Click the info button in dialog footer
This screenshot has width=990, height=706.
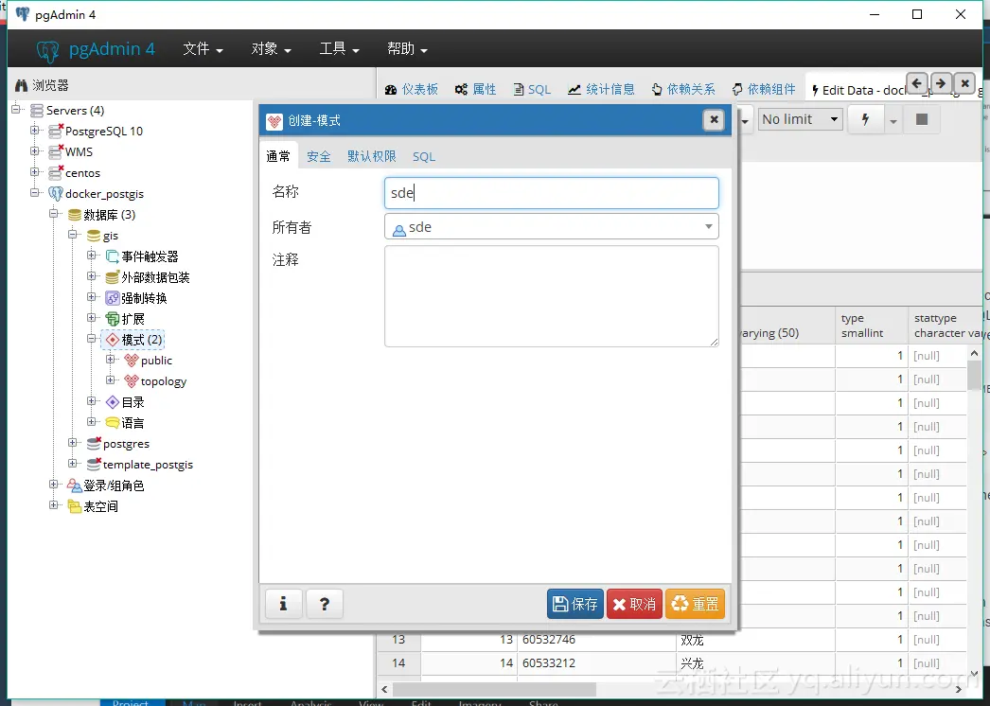point(284,605)
